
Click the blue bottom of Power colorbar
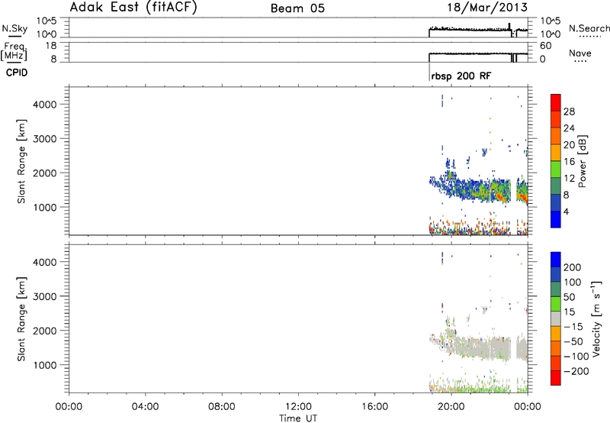pos(556,219)
